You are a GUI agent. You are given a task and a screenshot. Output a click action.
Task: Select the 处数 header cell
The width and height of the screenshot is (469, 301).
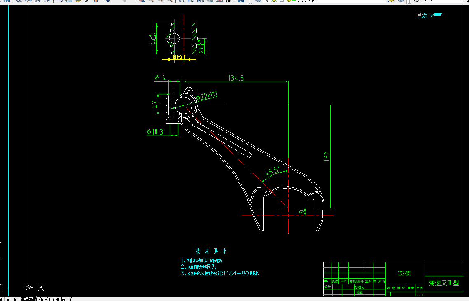point(335,282)
